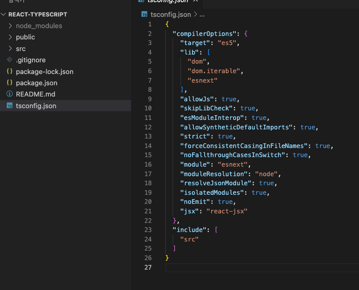Viewport: 359px width, 290px height.
Task: Click the "skipLibCheck" option key
Action: click(x=206, y=108)
